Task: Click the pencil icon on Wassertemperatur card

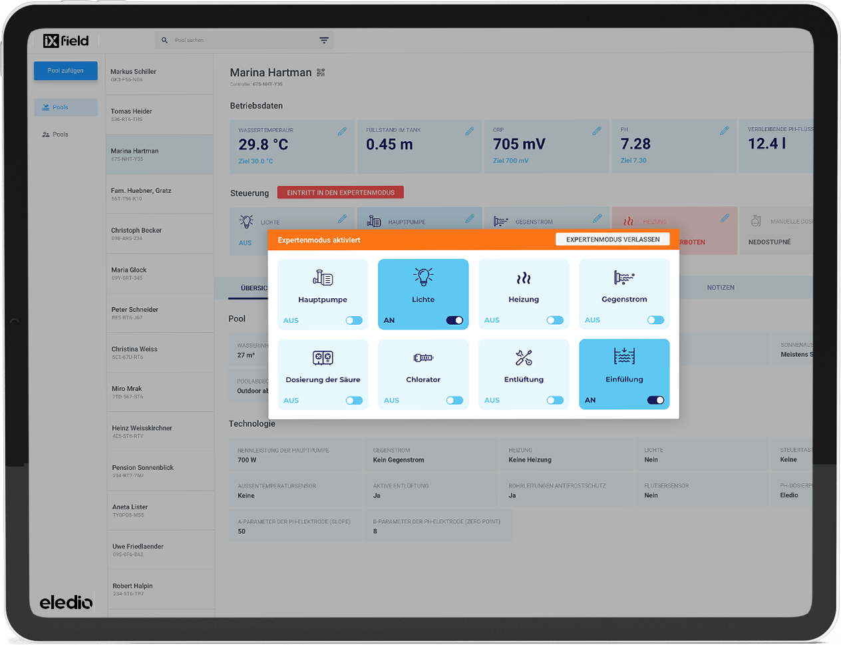Action: tap(342, 131)
